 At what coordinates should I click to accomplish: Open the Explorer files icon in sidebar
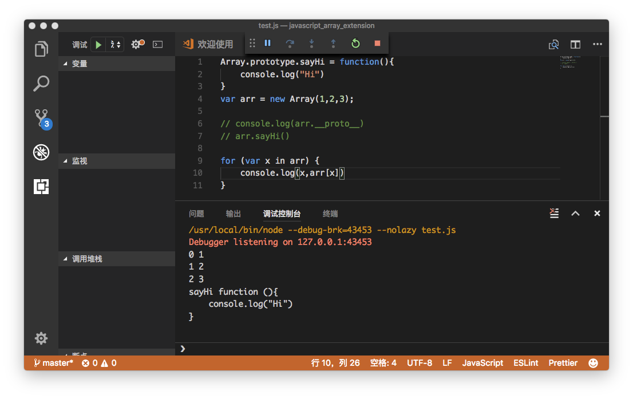click(x=41, y=49)
